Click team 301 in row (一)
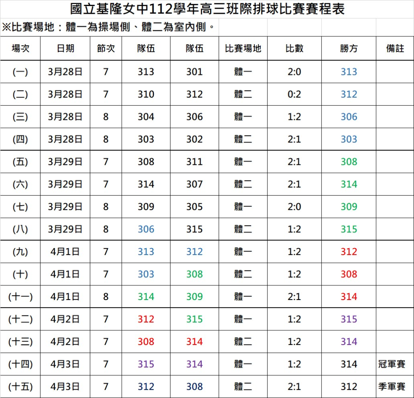Screen dimensions: 414x398 (x=194, y=72)
